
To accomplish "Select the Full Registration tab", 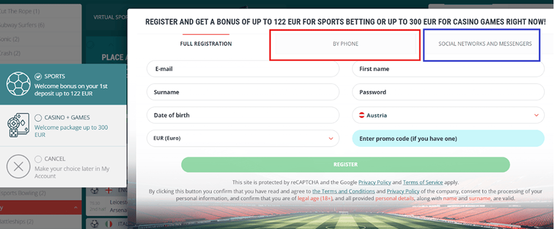I will [206, 44].
